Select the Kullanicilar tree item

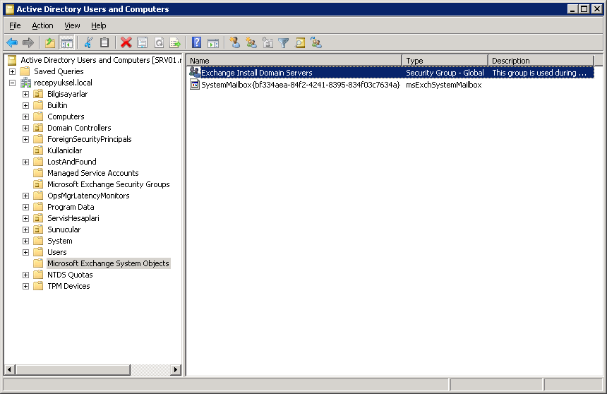click(65, 150)
